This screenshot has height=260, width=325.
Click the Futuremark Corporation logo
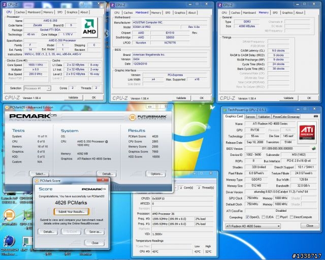(x=148, y=117)
